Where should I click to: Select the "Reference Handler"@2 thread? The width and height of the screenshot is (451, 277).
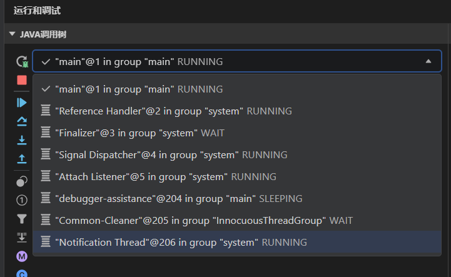(237, 111)
